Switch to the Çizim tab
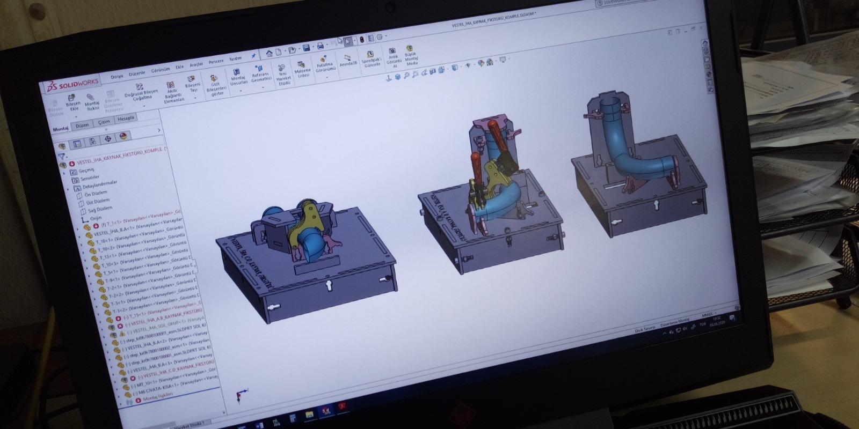The image size is (859, 429). click(x=104, y=122)
